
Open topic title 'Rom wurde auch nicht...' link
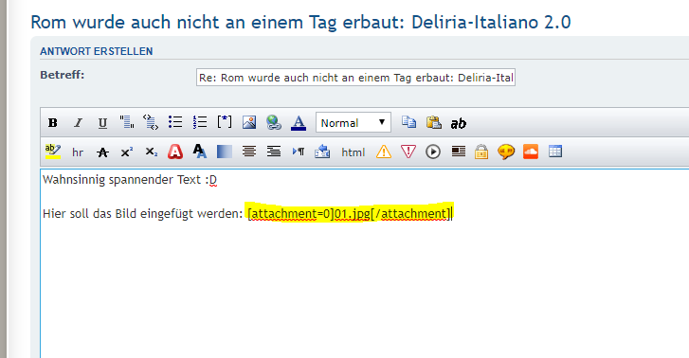coord(300,22)
